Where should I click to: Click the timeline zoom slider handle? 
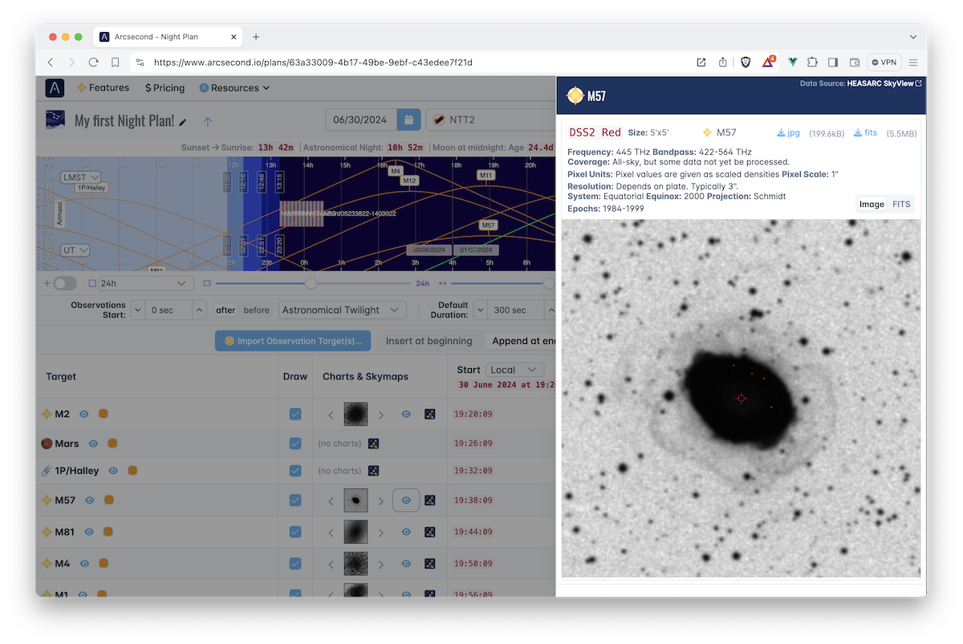click(311, 283)
